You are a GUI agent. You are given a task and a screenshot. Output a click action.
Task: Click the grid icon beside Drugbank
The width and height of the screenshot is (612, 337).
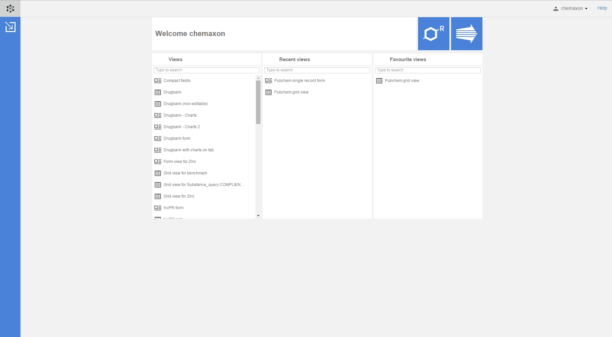pos(158,92)
